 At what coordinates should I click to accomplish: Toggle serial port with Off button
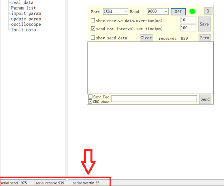point(178,12)
